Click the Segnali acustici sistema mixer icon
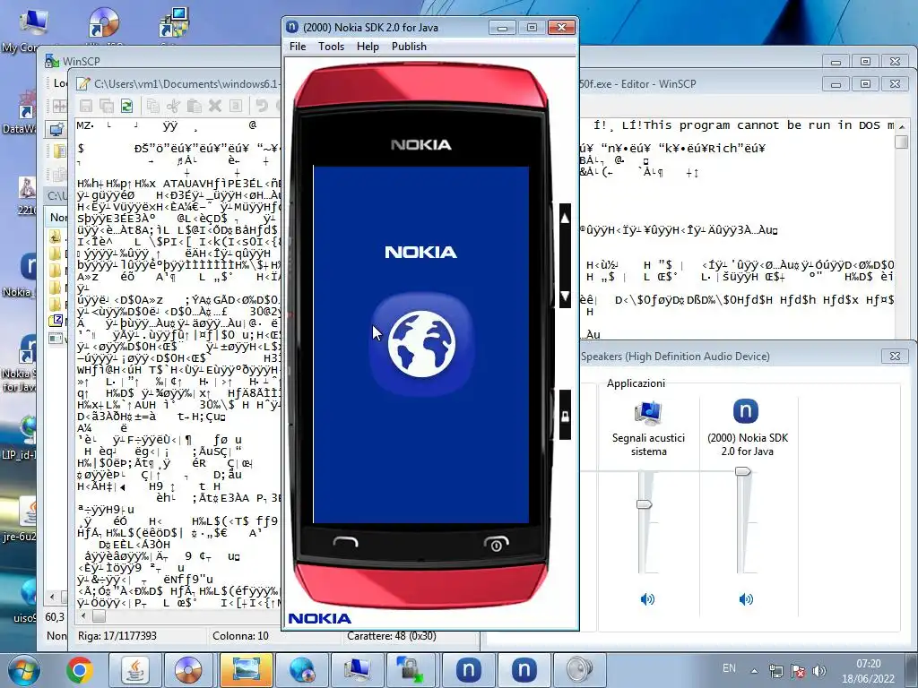The height and width of the screenshot is (688, 918). click(648, 412)
